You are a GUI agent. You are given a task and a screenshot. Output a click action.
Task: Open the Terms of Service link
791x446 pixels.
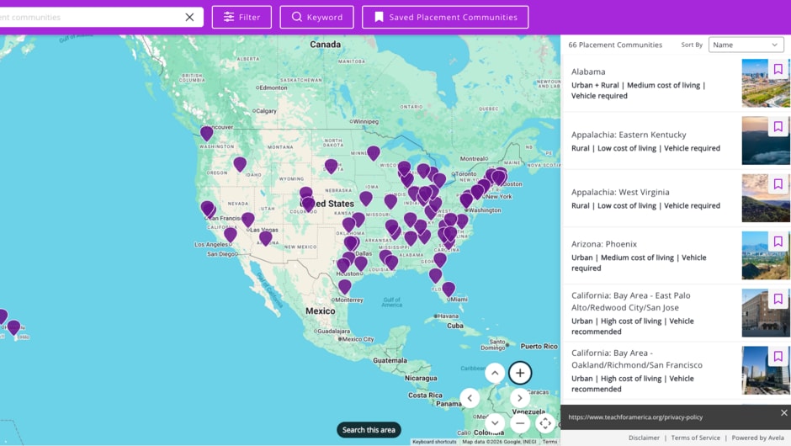coord(695,438)
